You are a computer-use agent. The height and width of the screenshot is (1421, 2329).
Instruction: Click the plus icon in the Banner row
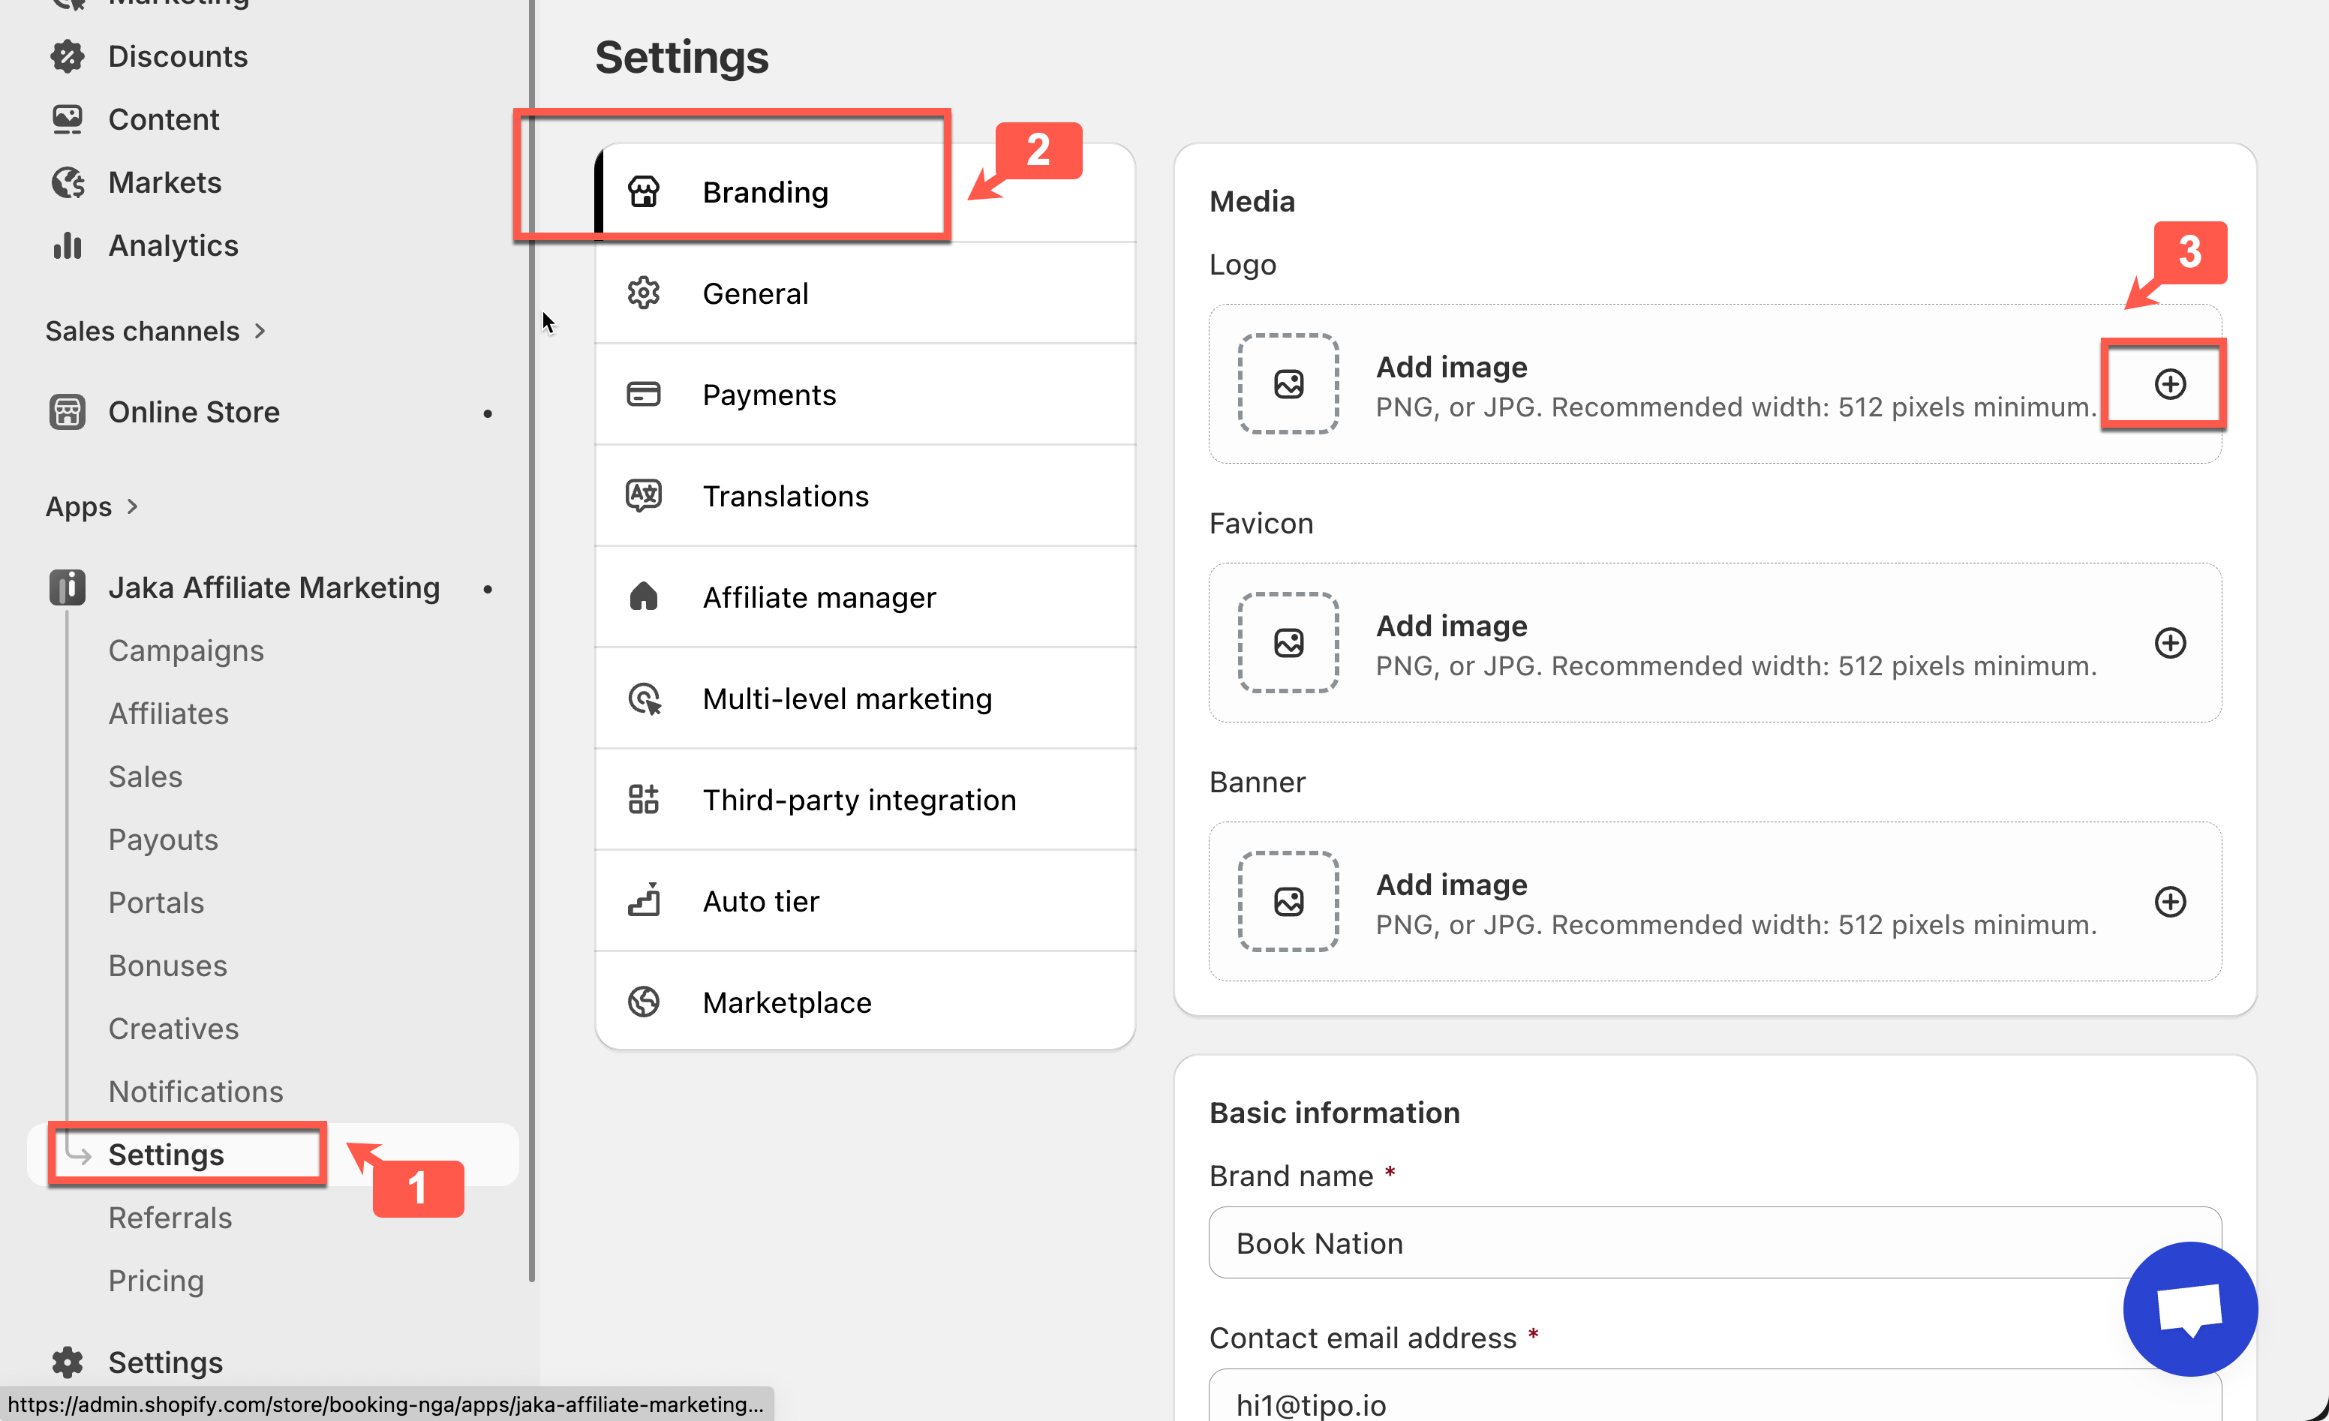pyautogui.click(x=2169, y=902)
